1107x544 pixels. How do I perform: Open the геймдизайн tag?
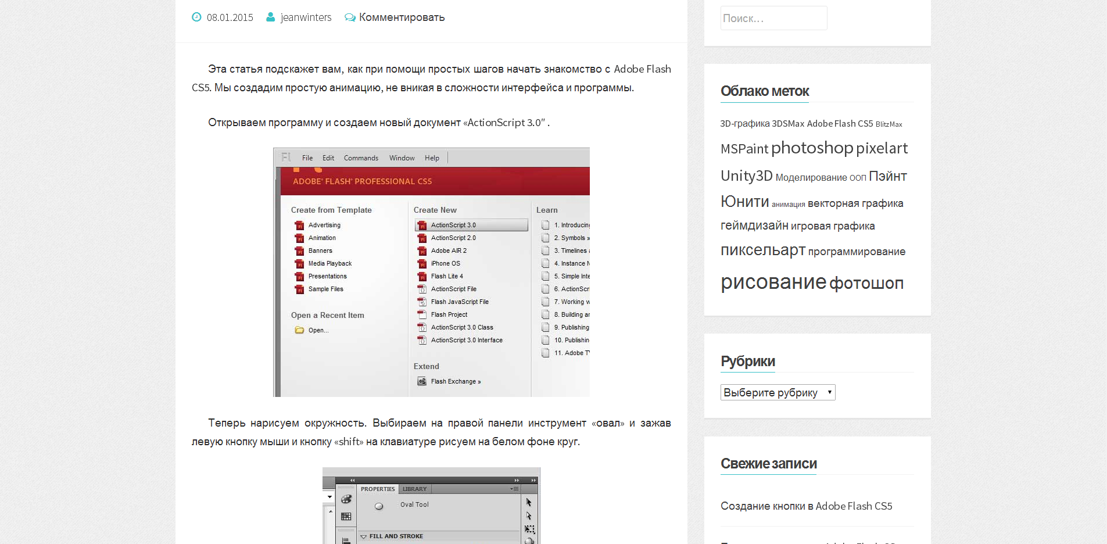[x=754, y=226]
